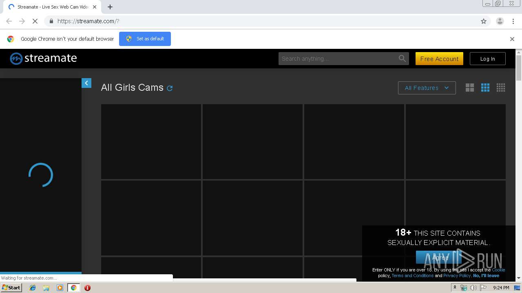This screenshot has height=293, width=522.
Task: Switch to large grid view
Action: click(470, 87)
